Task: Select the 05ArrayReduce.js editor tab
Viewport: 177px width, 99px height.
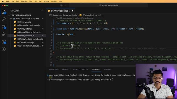Action: click(61, 11)
